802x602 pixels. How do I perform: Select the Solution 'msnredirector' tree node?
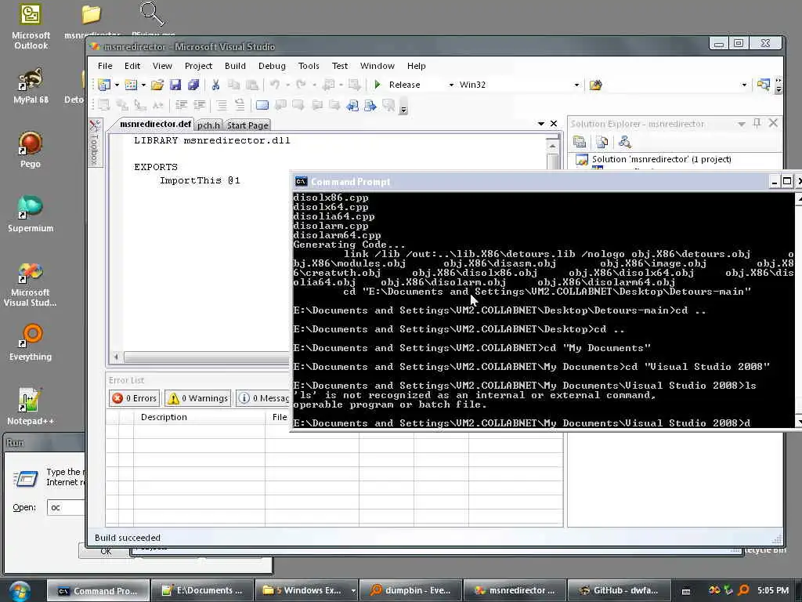click(x=661, y=159)
